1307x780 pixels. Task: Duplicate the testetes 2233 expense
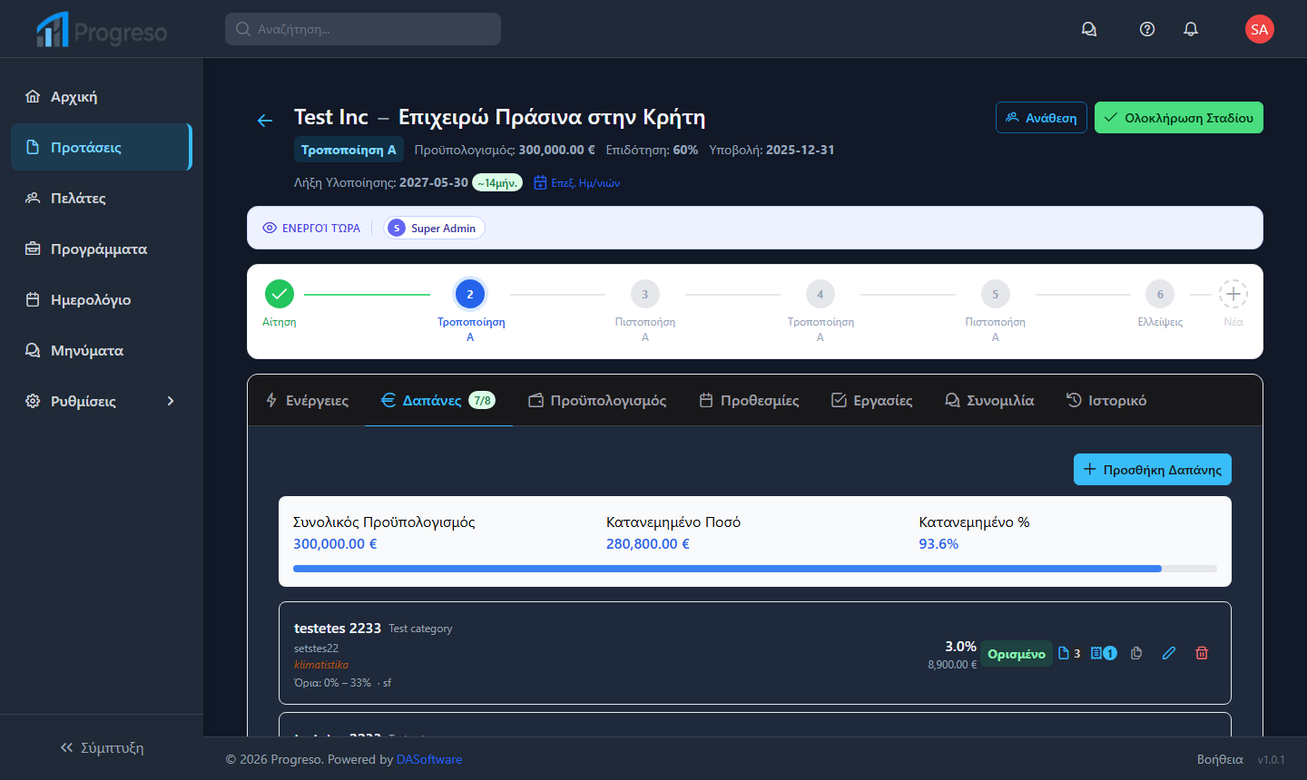[1136, 653]
